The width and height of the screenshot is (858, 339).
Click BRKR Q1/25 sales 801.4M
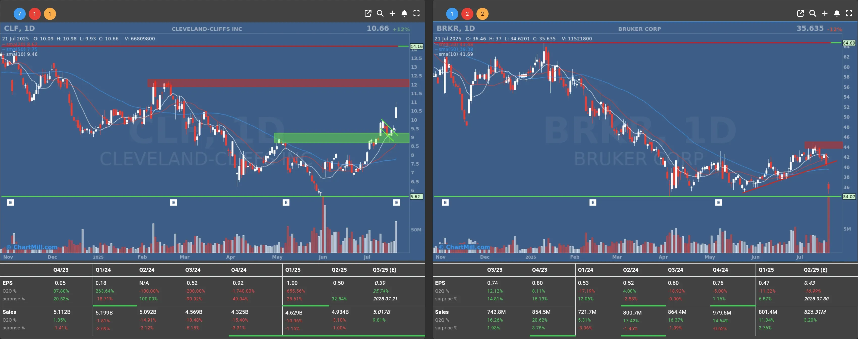click(x=768, y=312)
